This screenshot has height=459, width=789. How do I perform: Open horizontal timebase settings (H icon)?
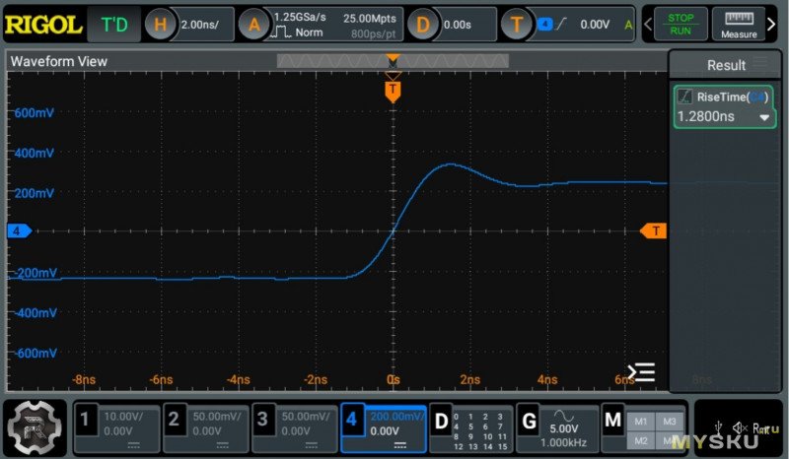point(161,25)
